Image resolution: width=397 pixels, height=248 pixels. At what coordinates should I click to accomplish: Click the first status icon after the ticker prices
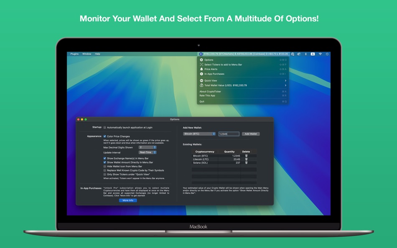(x=293, y=54)
